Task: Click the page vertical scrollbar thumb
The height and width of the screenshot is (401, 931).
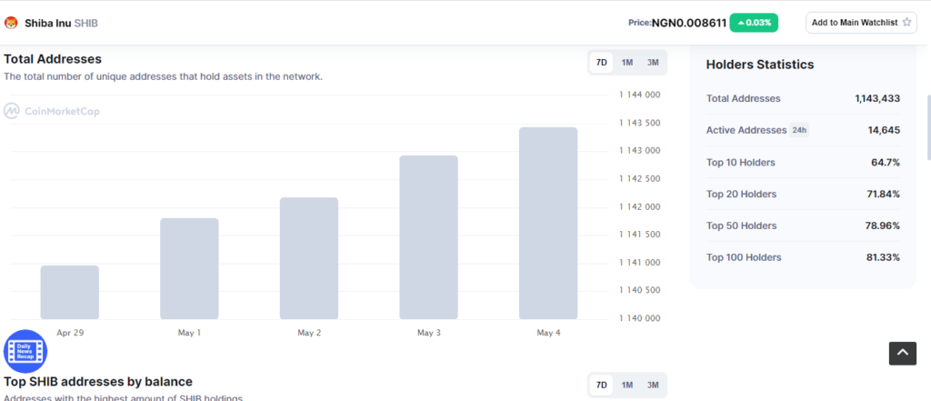Action: (928, 127)
